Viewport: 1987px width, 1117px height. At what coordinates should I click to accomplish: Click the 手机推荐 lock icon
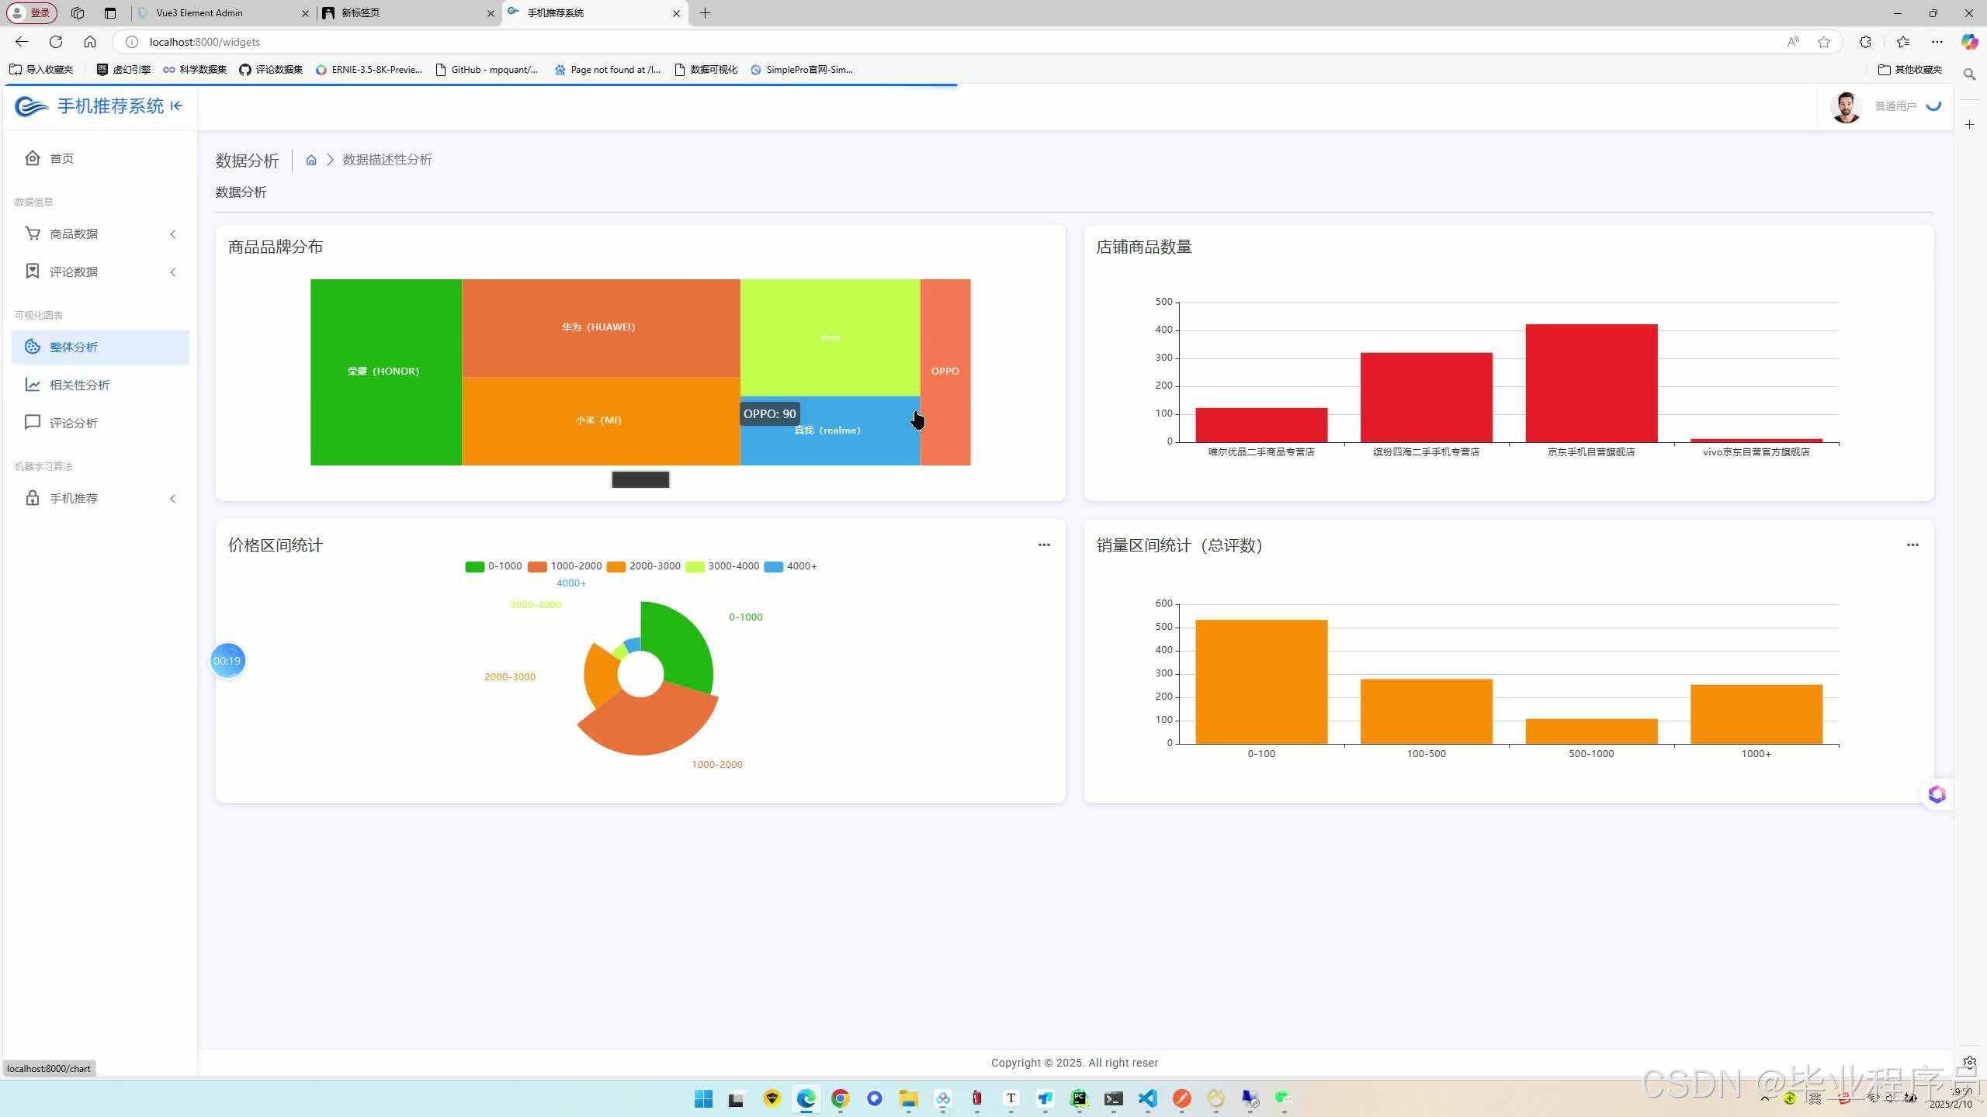33,498
